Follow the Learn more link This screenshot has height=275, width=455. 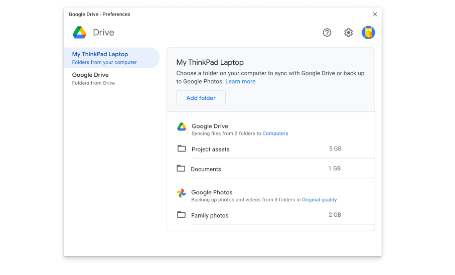click(x=240, y=82)
